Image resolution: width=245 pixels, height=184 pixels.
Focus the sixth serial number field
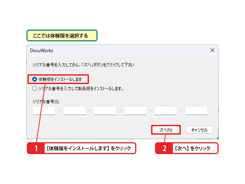click(x=196, y=111)
